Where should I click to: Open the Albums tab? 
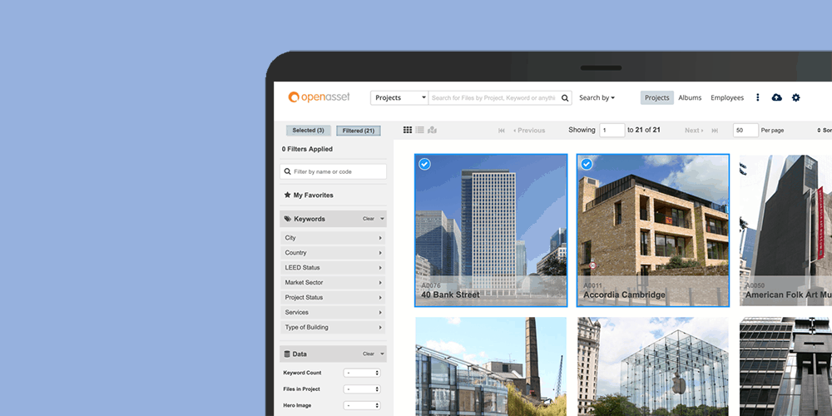pyautogui.click(x=690, y=97)
